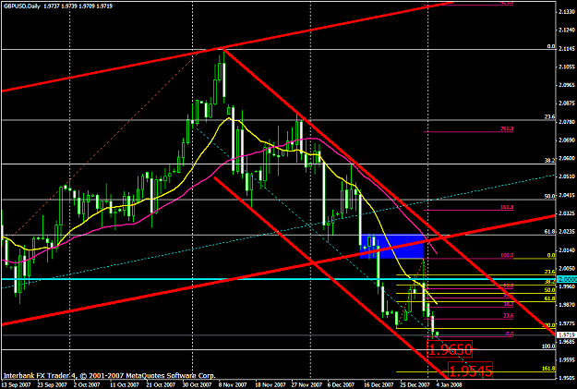Viewport: 577px width, 389px height.
Task: Click the 2.1145 price axis label
Action: [567, 49]
